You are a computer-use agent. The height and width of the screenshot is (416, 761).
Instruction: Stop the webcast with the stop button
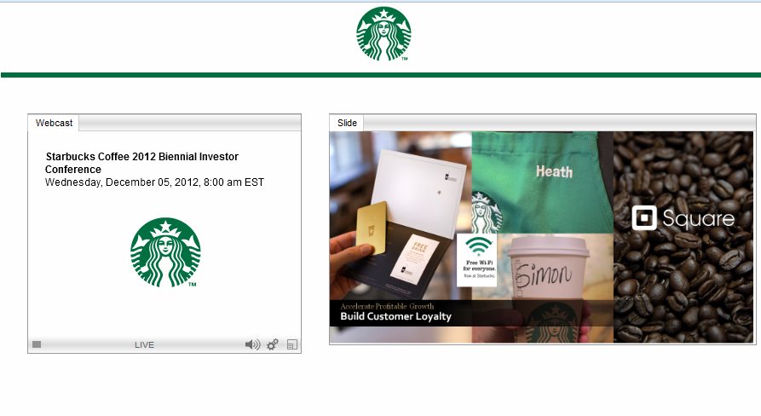(37, 344)
